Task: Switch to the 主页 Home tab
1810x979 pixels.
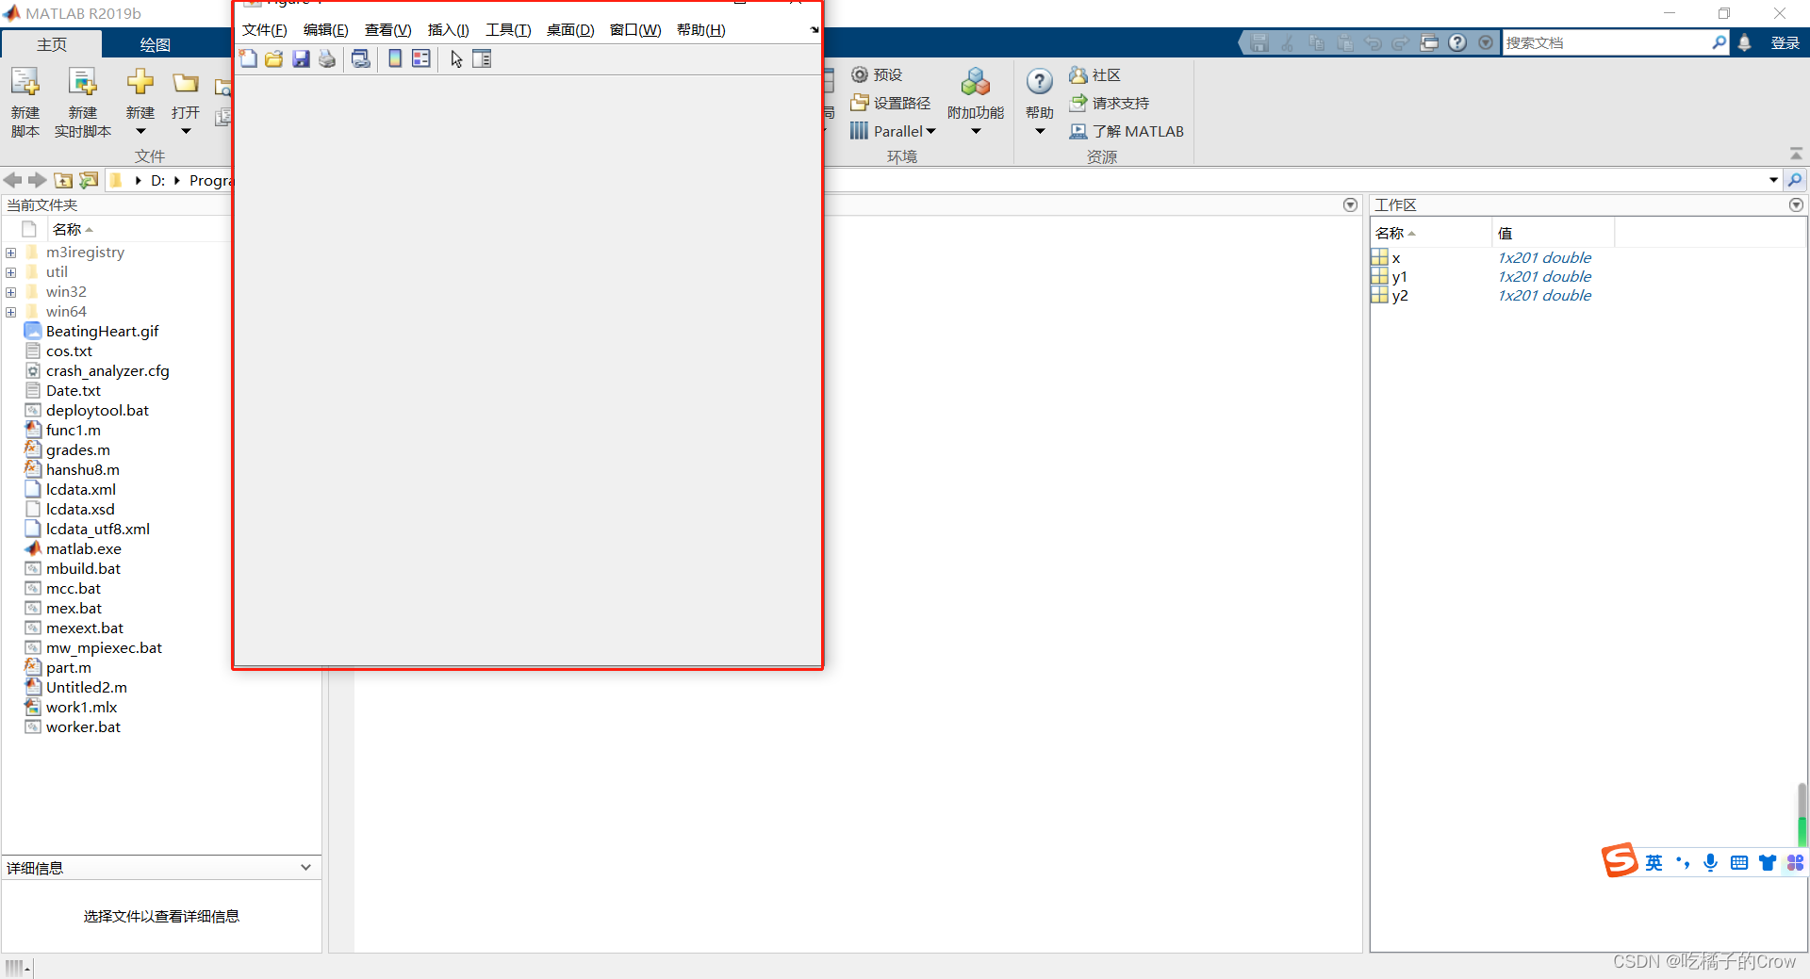Action: coord(52,44)
